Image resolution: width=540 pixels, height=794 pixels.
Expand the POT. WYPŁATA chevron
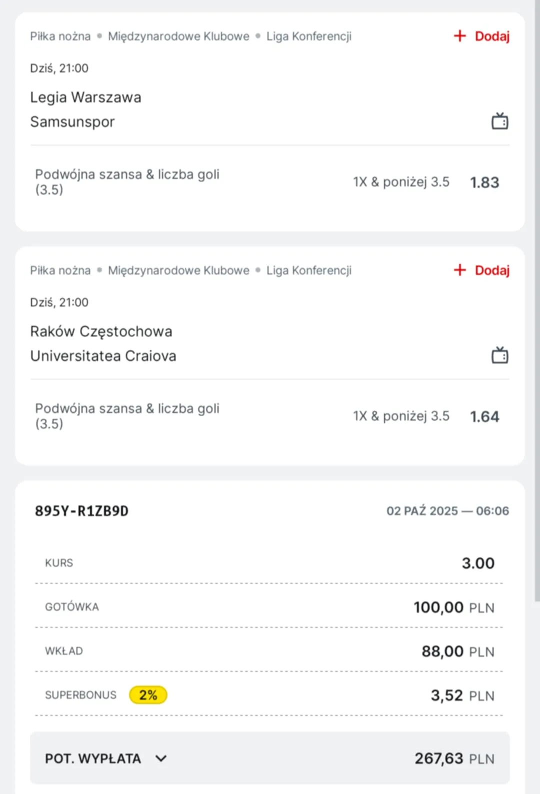161,758
